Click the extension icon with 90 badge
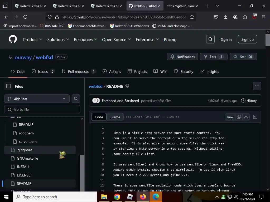270x202 pixels. [254, 17]
